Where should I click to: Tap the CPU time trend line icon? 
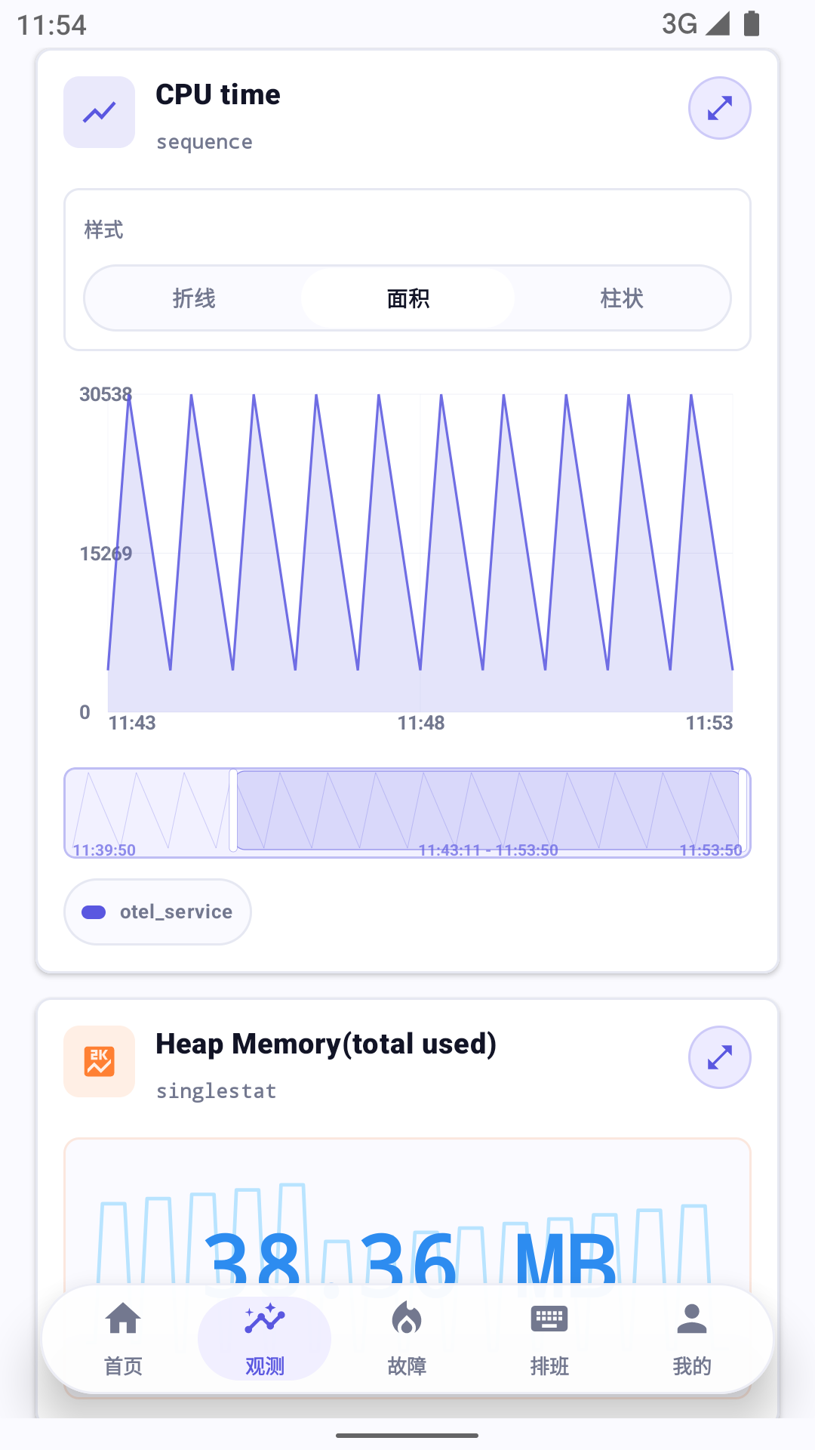99,112
